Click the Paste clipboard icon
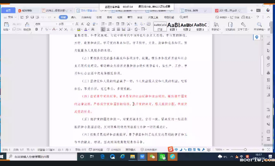 click(x=7, y=24)
